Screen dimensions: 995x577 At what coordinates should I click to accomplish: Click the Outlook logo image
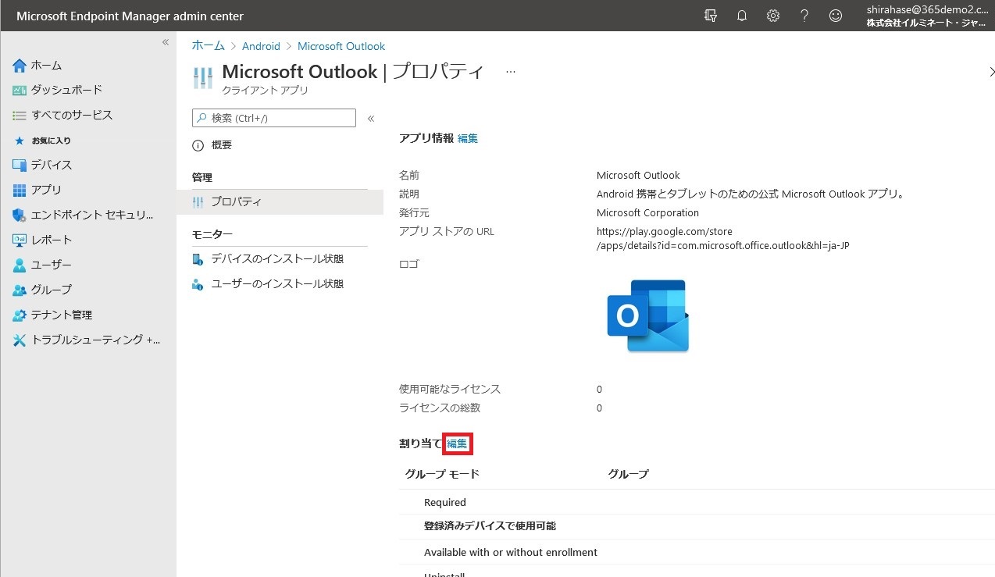tap(648, 315)
